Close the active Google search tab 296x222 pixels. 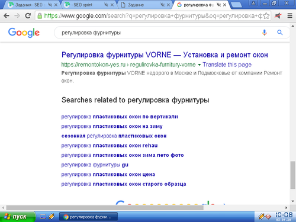pos(224,5)
